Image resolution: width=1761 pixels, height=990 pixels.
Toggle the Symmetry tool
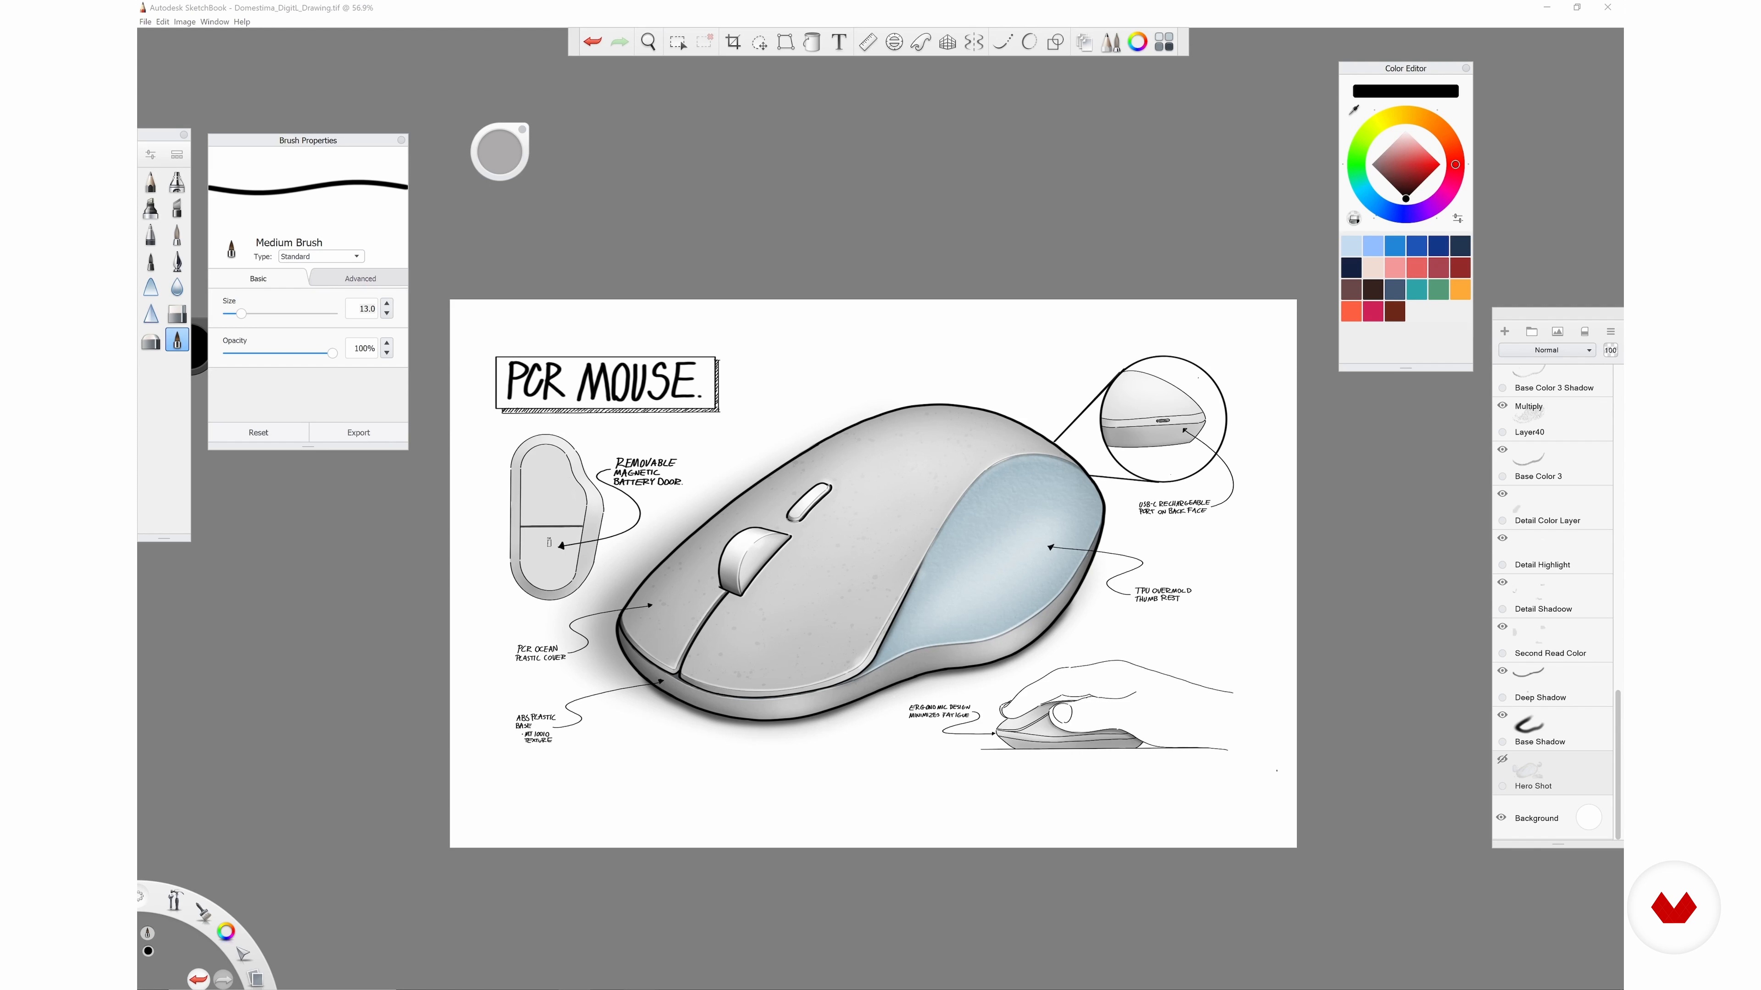click(x=974, y=42)
